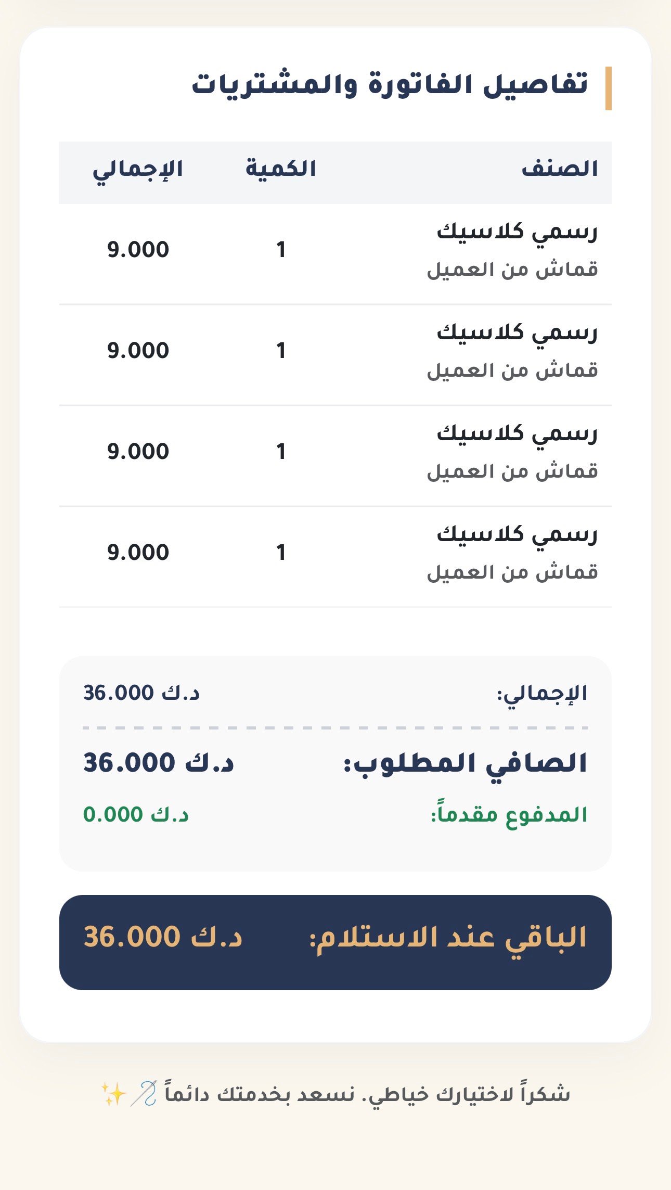The height and width of the screenshot is (1190, 671).
Task: Click the green المدفوع مقدماً: label
Action: point(509,815)
